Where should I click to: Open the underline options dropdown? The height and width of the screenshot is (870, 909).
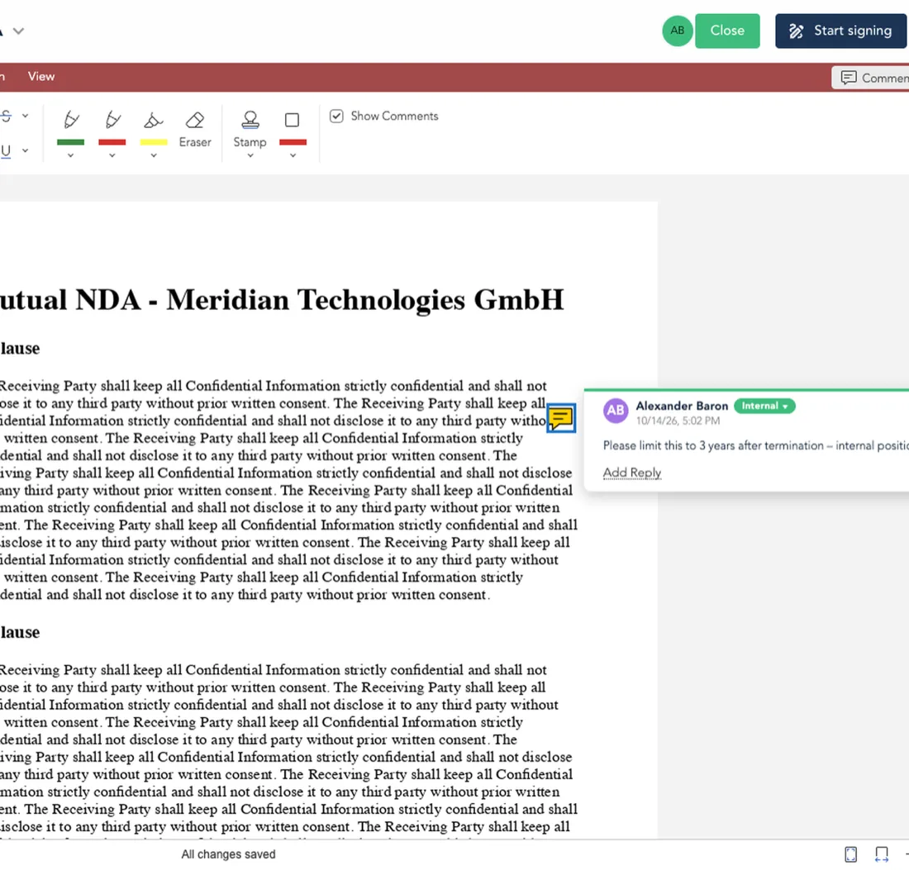(x=25, y=150)
